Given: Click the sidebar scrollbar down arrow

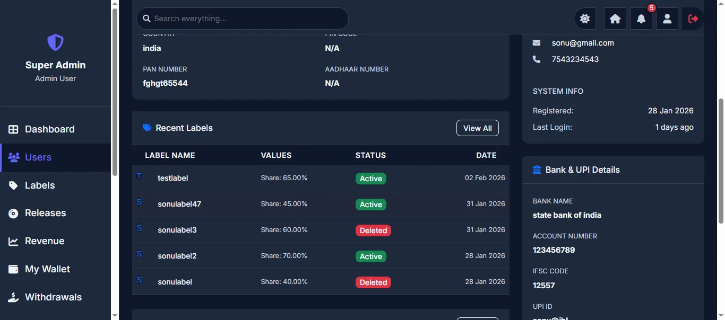Looking at the screenshot, I should [115, 316].
